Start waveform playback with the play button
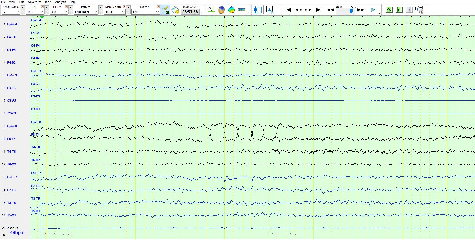 click(373, 10)
